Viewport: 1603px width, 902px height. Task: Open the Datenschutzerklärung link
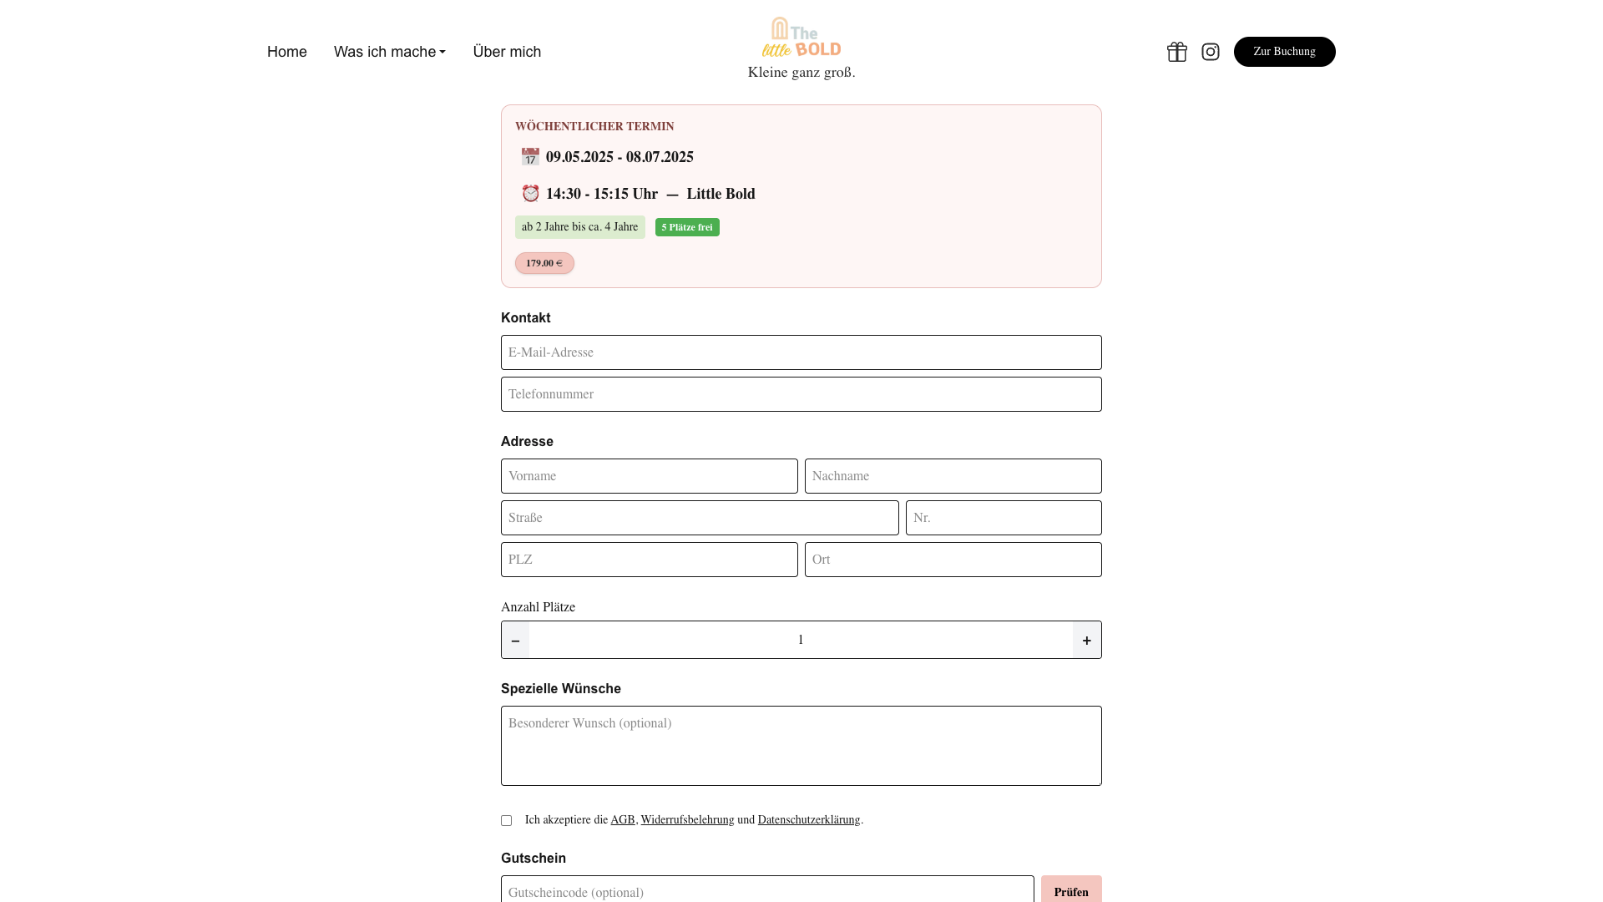point(809,820)
